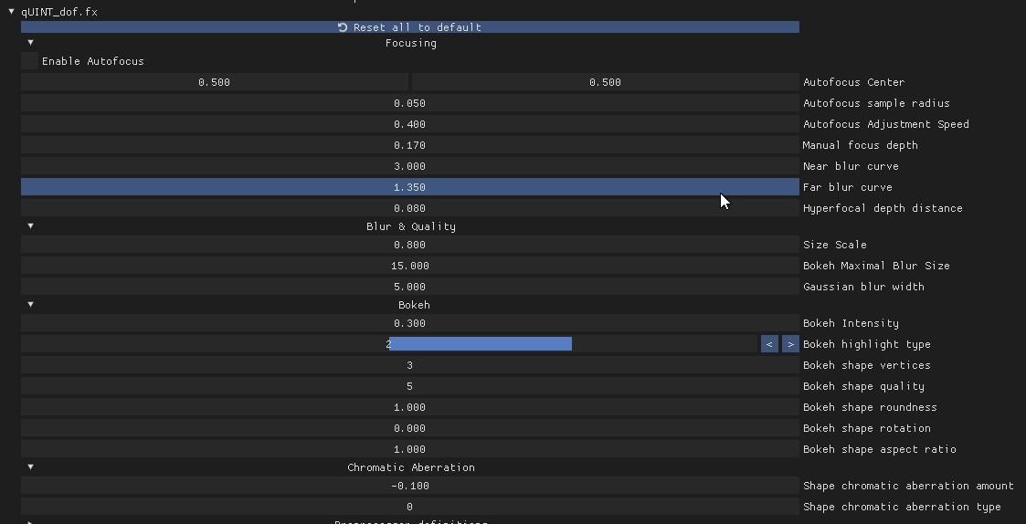
Task: Click the Autofocus Center Y field
Action: coord(605,82)
